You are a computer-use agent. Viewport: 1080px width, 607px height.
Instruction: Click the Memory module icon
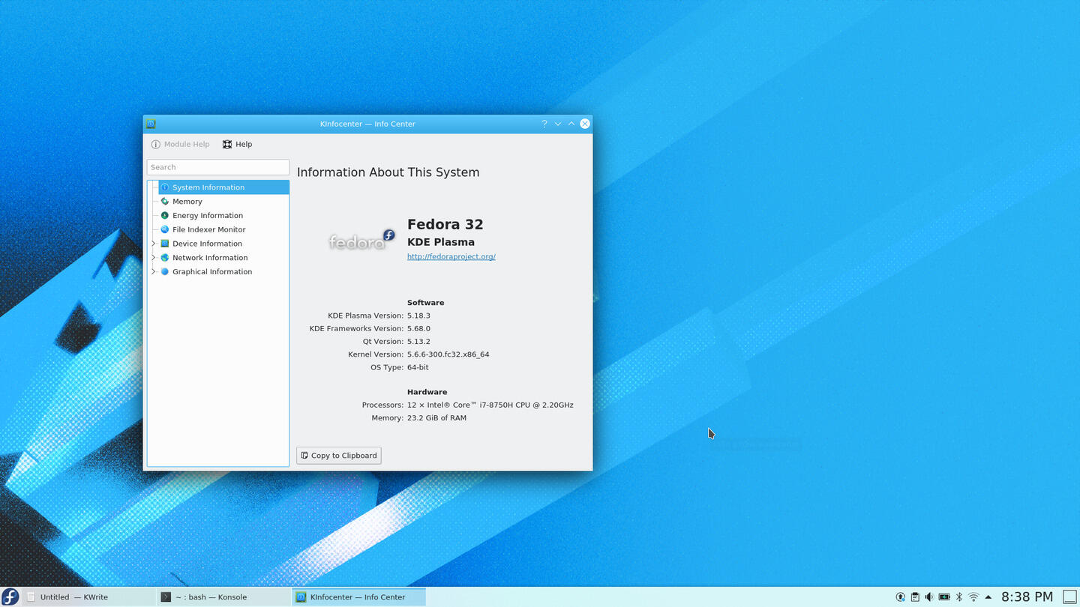click(165, 202)
